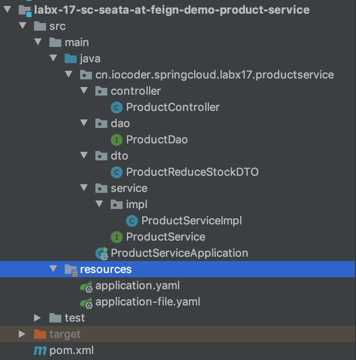Image resolution: width=356 pixels, height=360 pixels.
Task: Click the ProductService interface icon
Action: click(116, 237)
